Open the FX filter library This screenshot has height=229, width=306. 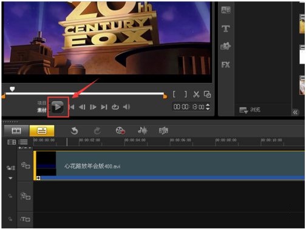point(226,65)
